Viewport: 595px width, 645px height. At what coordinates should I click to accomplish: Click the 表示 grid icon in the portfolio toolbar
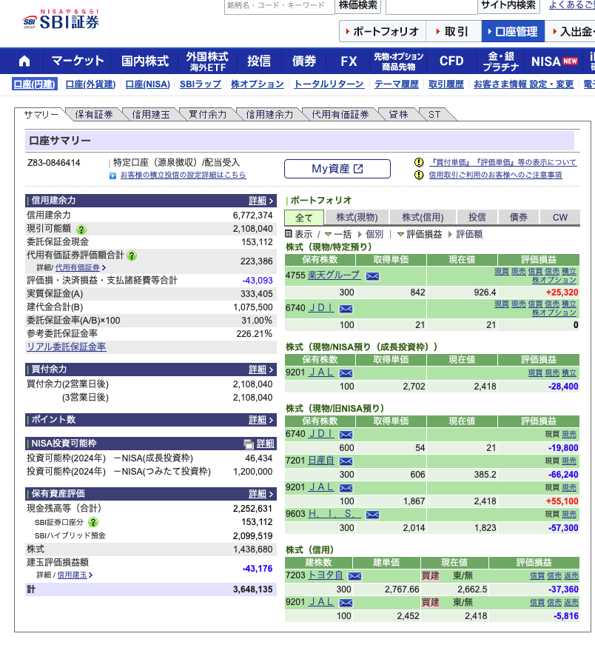(289, 235)
